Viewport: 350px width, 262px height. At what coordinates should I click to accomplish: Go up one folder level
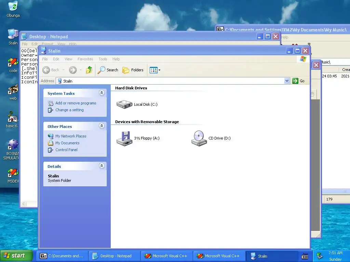(x=89, y=70)
